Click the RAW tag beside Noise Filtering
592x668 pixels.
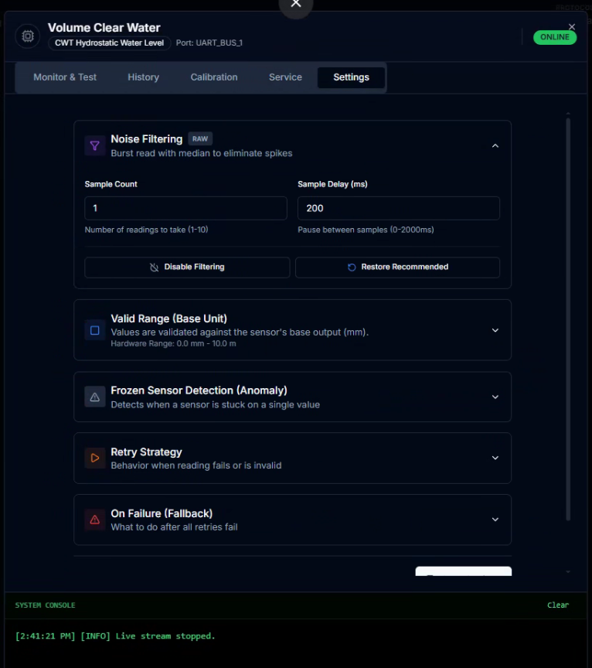(200, 139)
